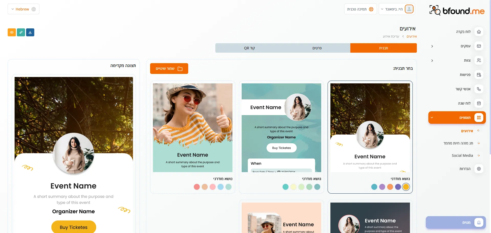Click the teal copy link icon
This screenshot has height=233, width=491.
click(21, 32)
